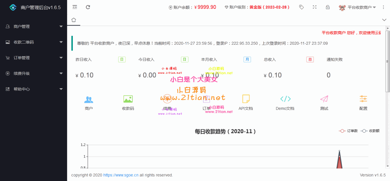The height and width of the screenshot is (181, 390).
Task: Select 收款二维码 in the sidebar
Action: point(34,42)
